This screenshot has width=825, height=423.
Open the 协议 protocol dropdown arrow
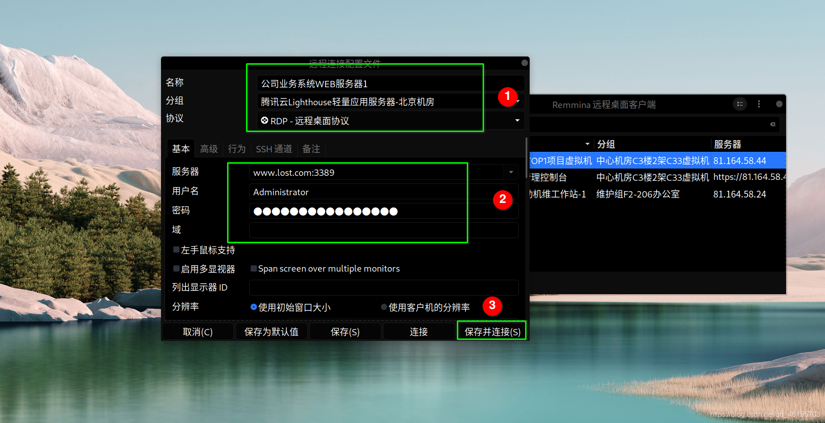coord(517,120)
